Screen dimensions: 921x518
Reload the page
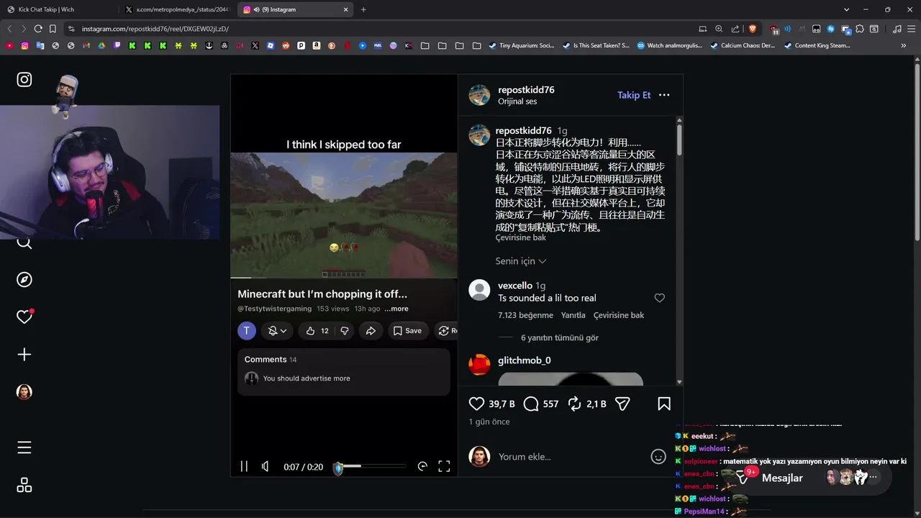pos(38,29)
